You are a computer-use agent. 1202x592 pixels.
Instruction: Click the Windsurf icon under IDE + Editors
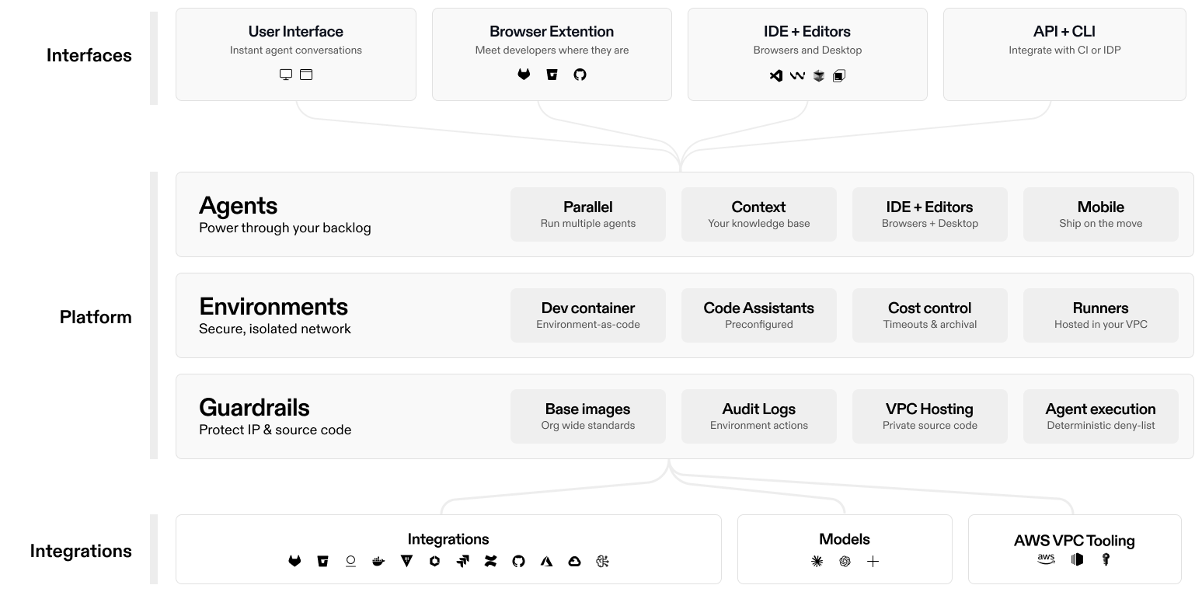[x=796, y=75]
